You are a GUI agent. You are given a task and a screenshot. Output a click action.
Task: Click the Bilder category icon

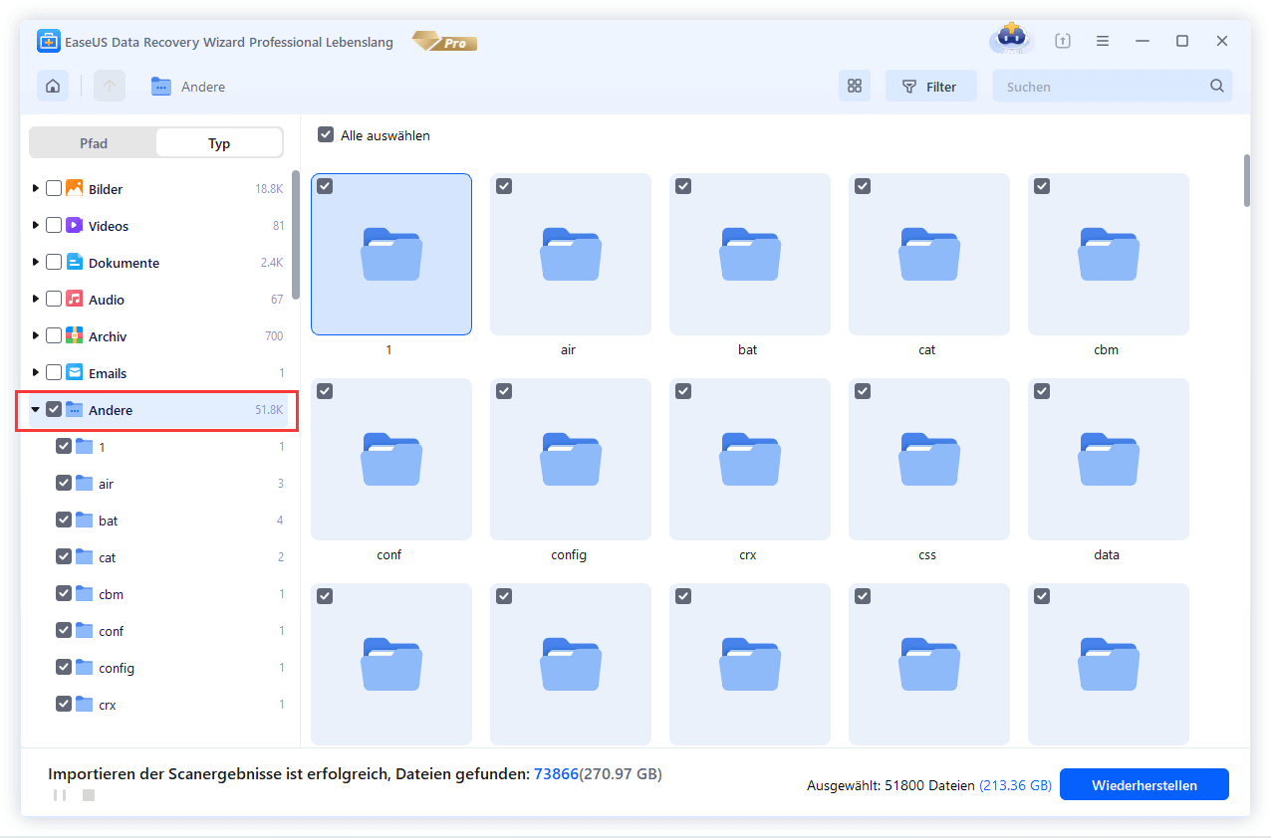pos(75,188)
